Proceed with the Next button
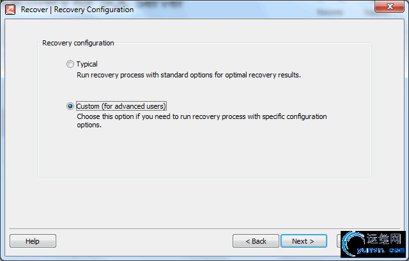The height and width of the screenshot is (261, 409). (304, 241)
